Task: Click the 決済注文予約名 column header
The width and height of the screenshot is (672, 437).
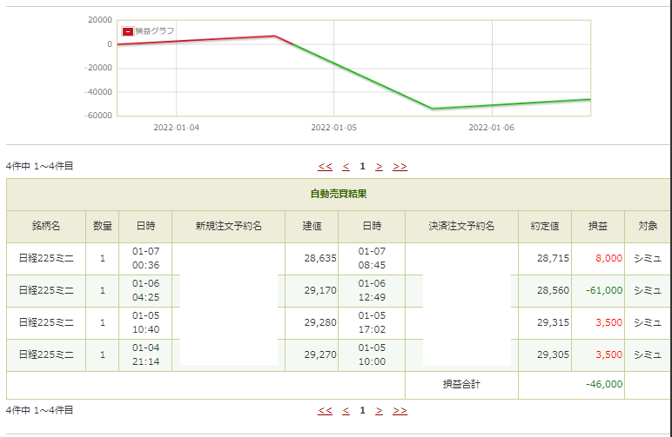Action: [461, 226]
